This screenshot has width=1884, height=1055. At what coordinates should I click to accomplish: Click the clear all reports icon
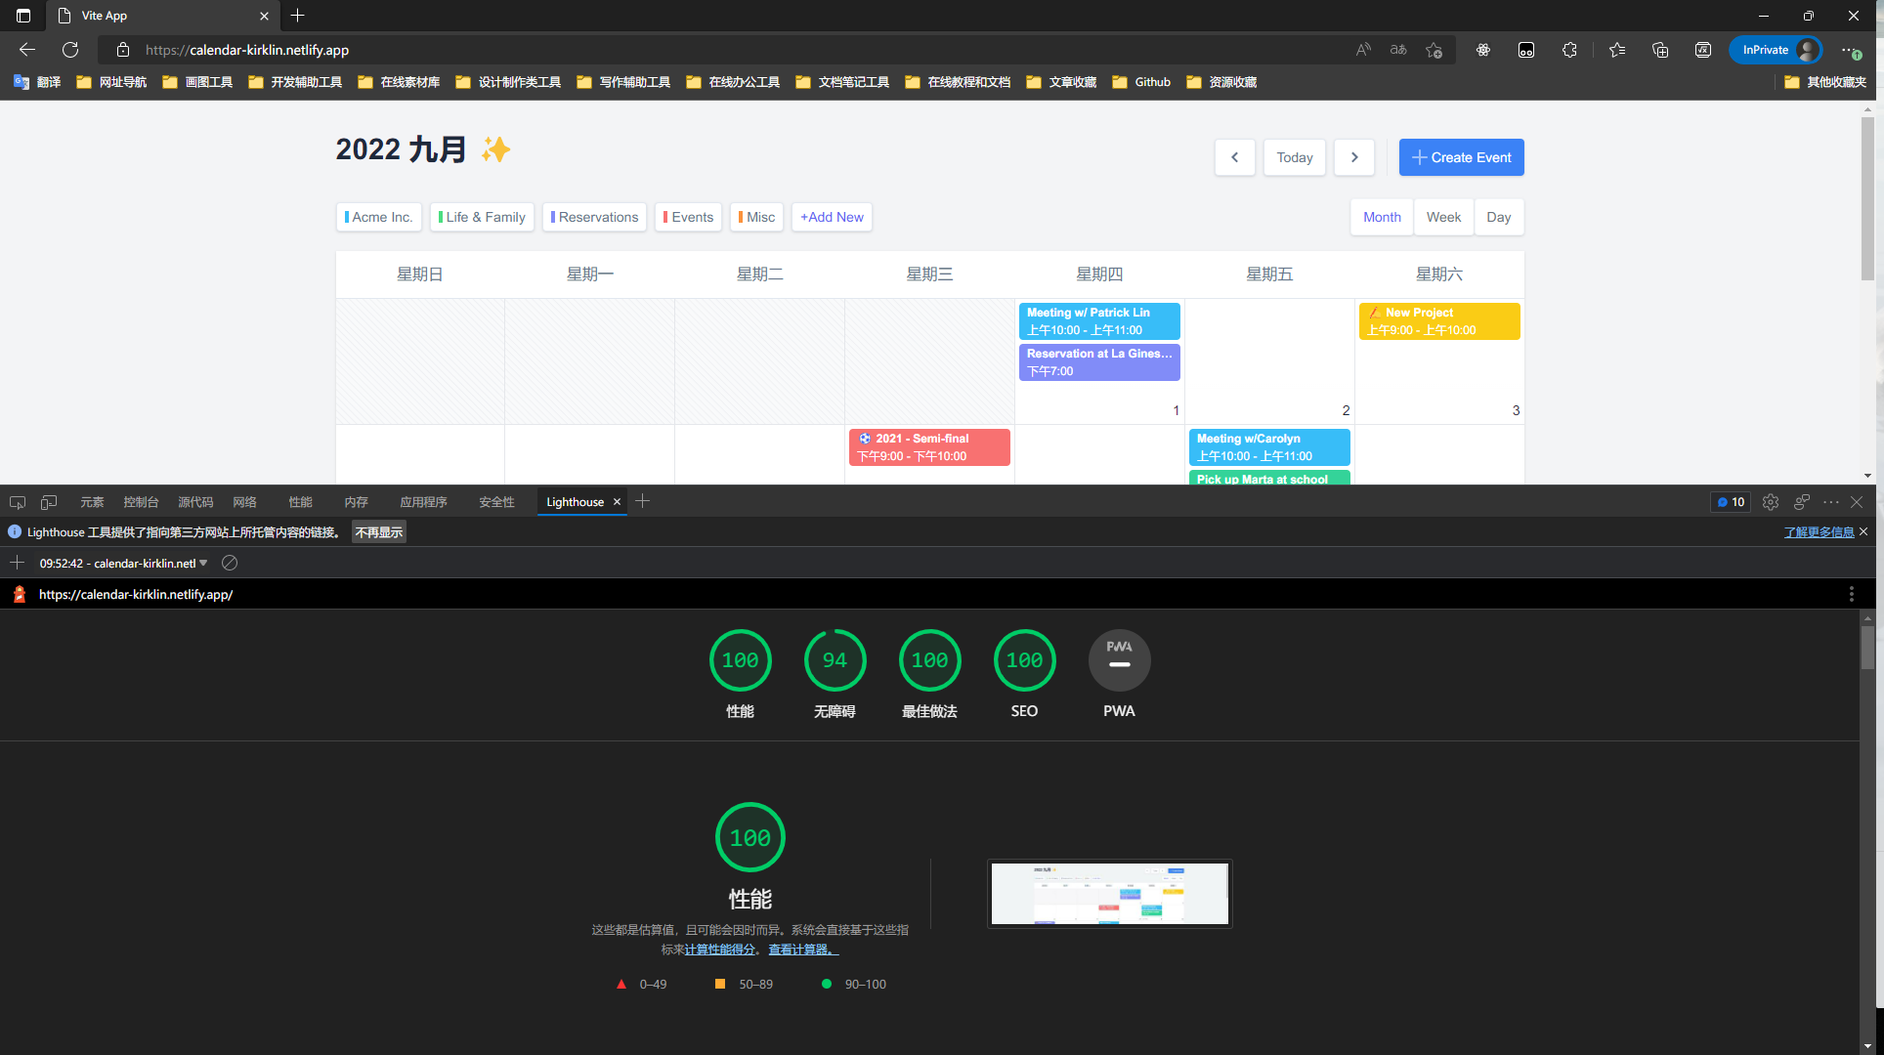pyautogui.click(x=230, y=563)
